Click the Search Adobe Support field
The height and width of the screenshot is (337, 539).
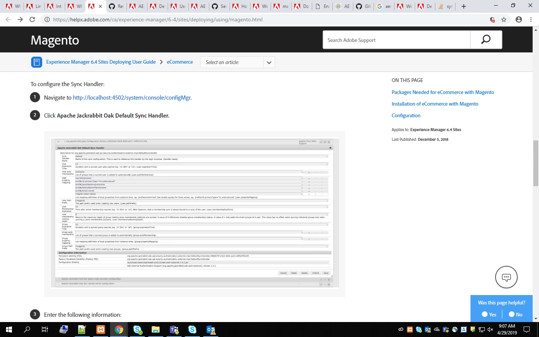pyautogui.click(x=396, y=40)
